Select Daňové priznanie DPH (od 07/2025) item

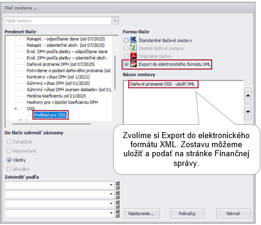[61, 64]
